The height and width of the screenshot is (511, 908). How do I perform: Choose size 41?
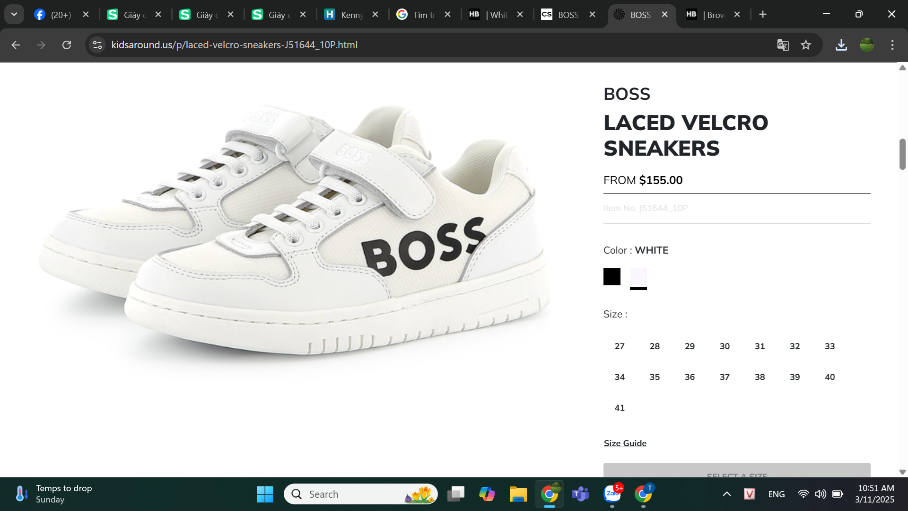click(x=620, y=408)
